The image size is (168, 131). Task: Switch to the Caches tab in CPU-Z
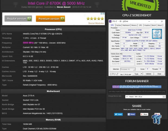coord(118,25)
